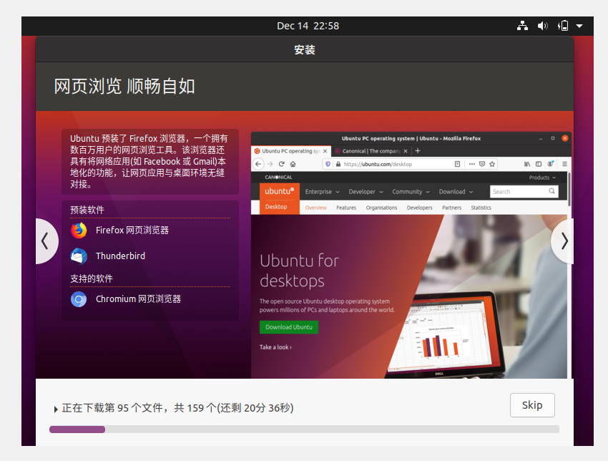Open the Enterprise dropdown menu

click(322, 192)
